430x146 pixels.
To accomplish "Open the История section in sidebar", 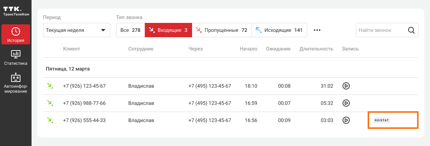I will coord(16,35).
